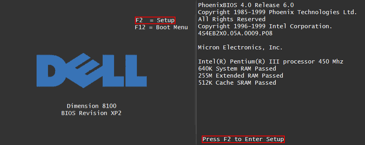Viewport: 365px width, 145px height.
Task: Click the Pentium III processor 450 Mhz line
Action: (x=271, y=62)
